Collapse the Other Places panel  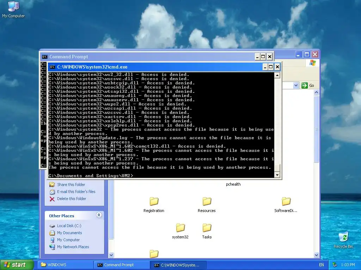(99, 215)
